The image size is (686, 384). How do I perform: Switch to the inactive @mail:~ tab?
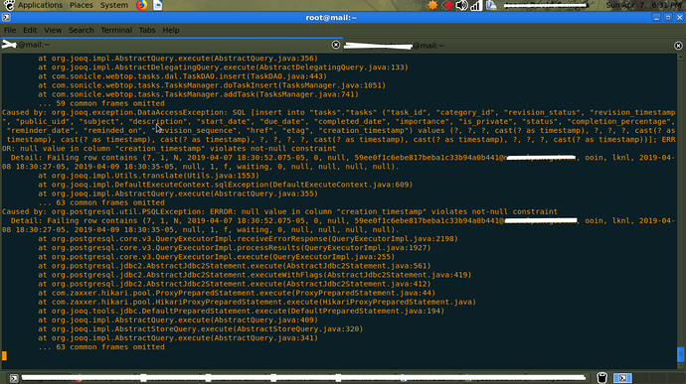(514, 46)
